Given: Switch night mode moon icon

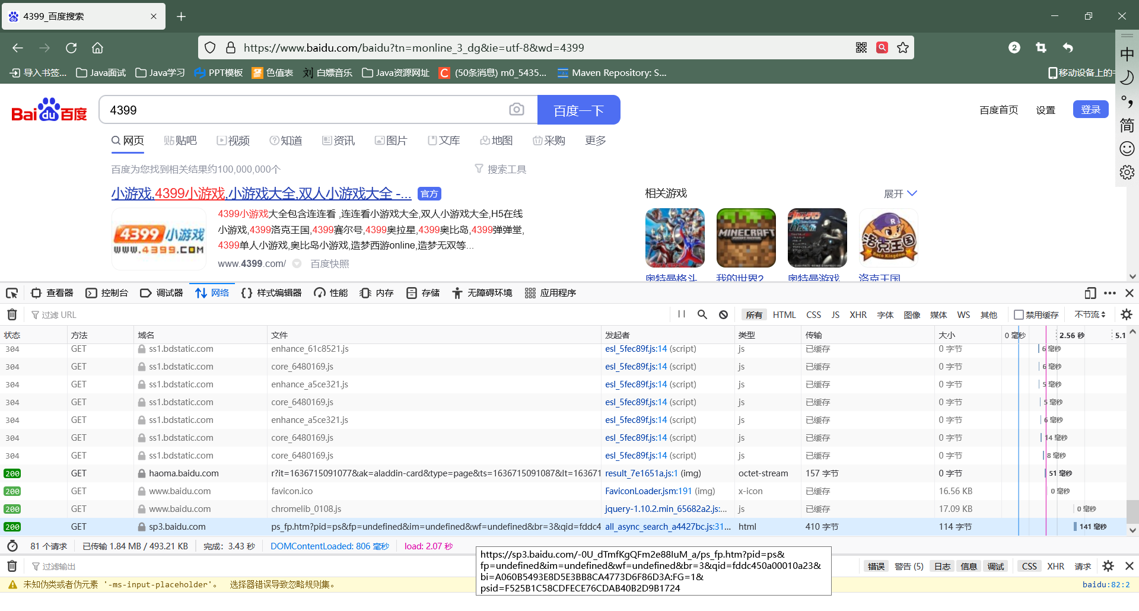Looking at the screenshot, I should (1127, 78).
